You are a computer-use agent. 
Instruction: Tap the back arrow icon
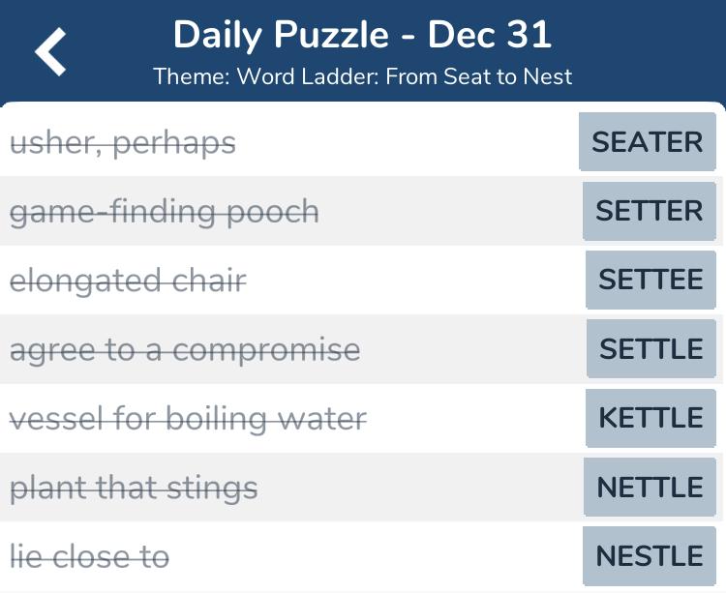click(x=51, y=51)
